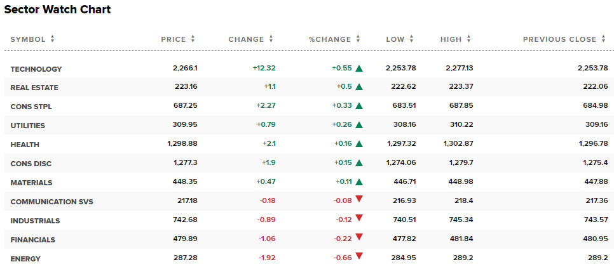
Task: Select INDUSTRIALS previous close 743.57
Action: [x=596, y=220]
